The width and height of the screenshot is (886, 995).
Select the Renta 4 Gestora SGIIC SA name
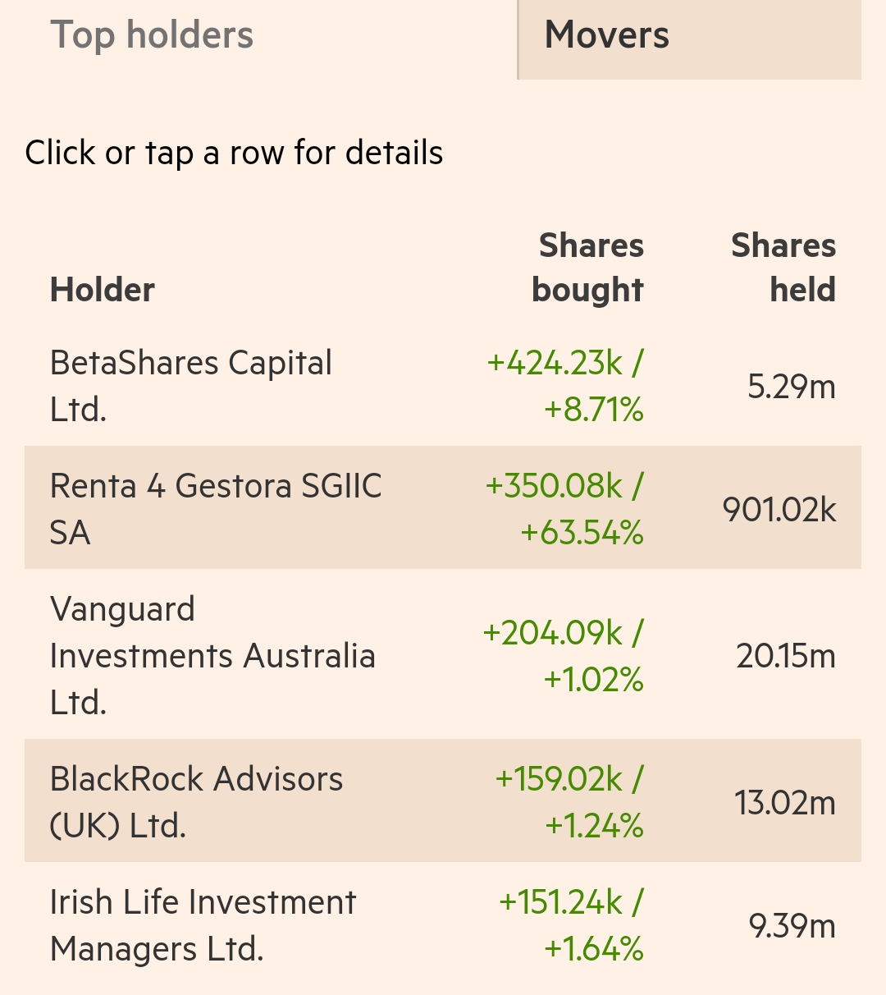click(x=215, y=509)
